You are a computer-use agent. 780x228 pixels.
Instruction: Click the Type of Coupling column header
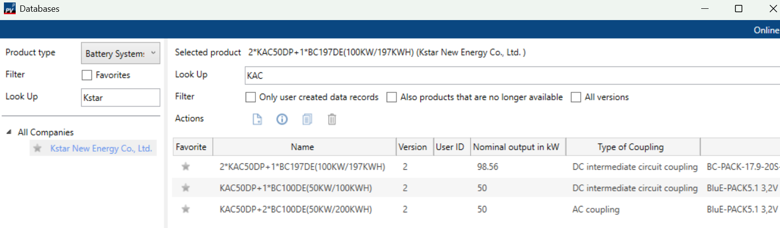click(630, 147)
